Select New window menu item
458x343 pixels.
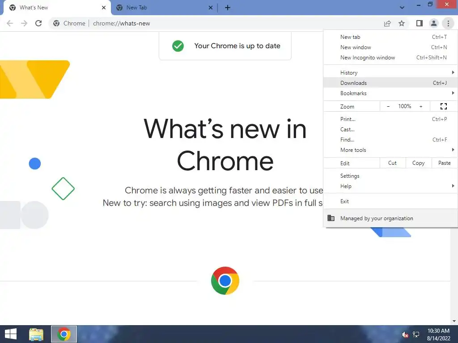tap(390, 47)
